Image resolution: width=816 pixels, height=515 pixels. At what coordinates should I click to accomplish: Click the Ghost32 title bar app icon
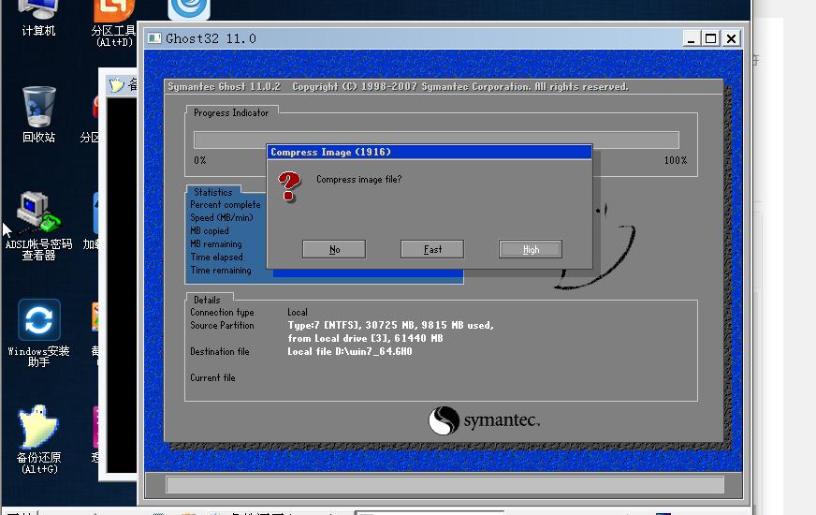pyautogui.click(x=154, y=38)
